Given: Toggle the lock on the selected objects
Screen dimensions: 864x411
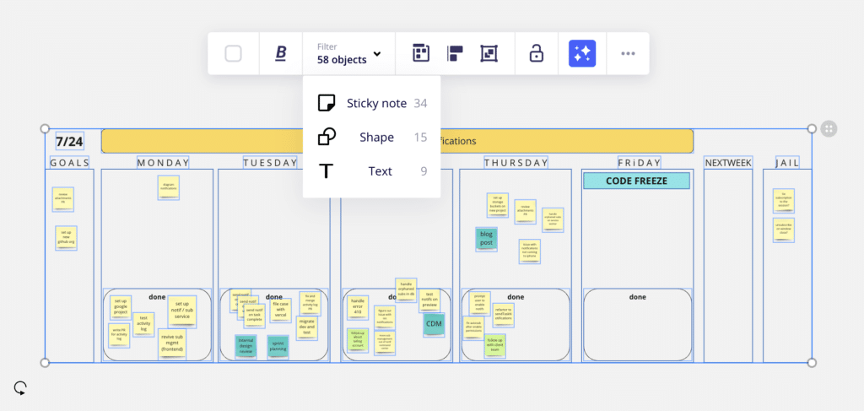Looking at the screenshot, I should pos(536,53).
